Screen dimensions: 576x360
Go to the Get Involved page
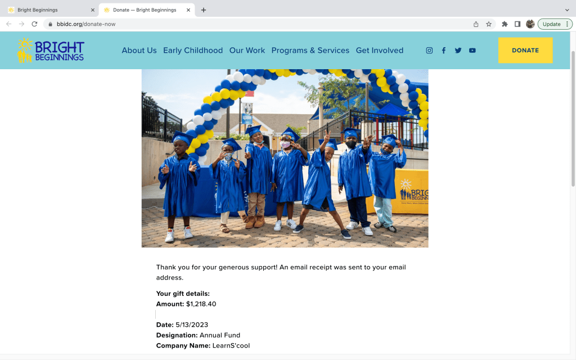pos(379,51)
